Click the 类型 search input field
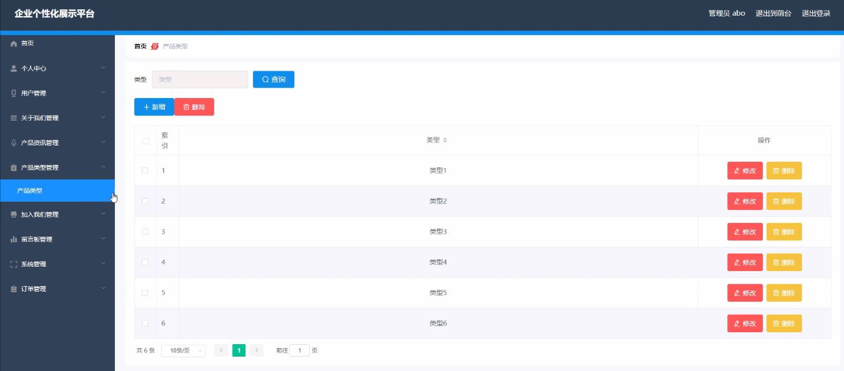Screen dimensions: 844x371 click(x=200, y=79)
